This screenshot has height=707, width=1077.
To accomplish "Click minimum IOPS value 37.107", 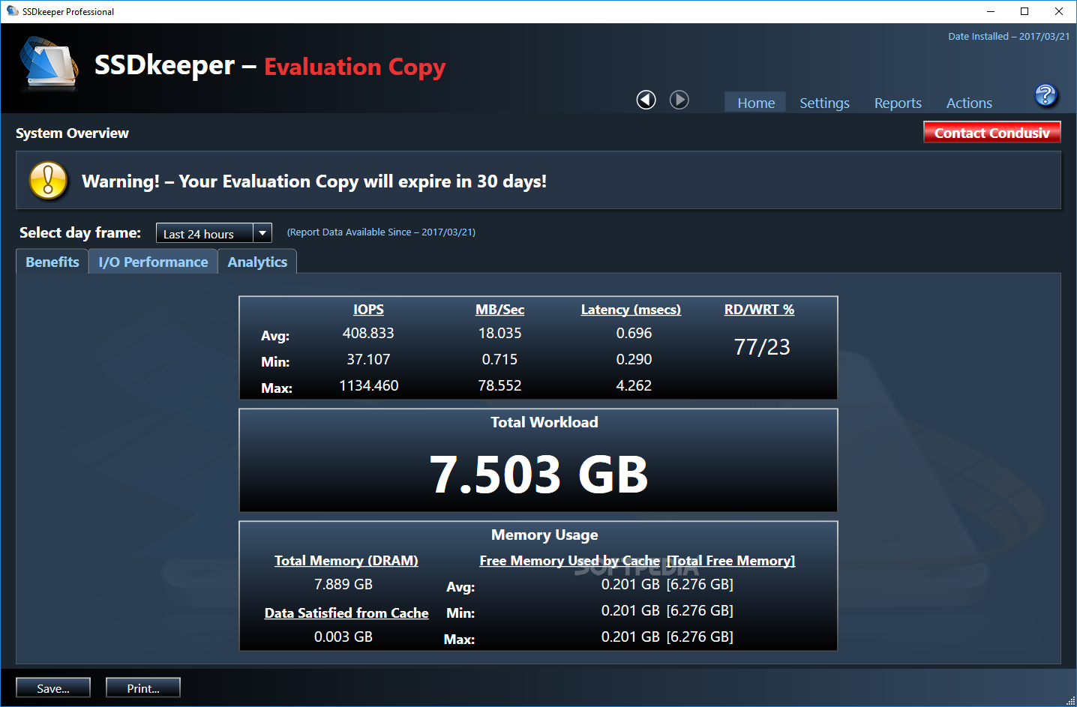I will pyautogui.click(x=368, y=359).
